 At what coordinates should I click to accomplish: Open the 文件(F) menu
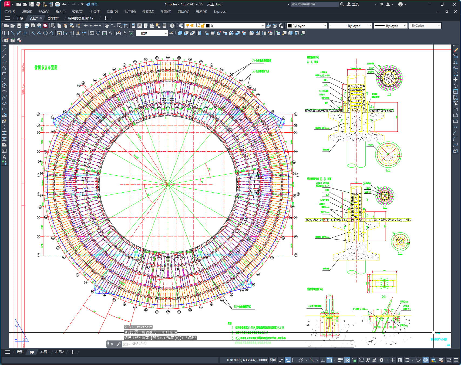(x=10, y=12)
